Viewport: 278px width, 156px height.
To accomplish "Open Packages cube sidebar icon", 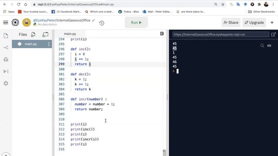I will click(x=6, y=59).
